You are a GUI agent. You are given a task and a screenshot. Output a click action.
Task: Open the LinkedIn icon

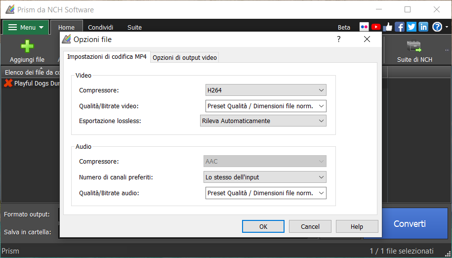click(x=423, y=27)
